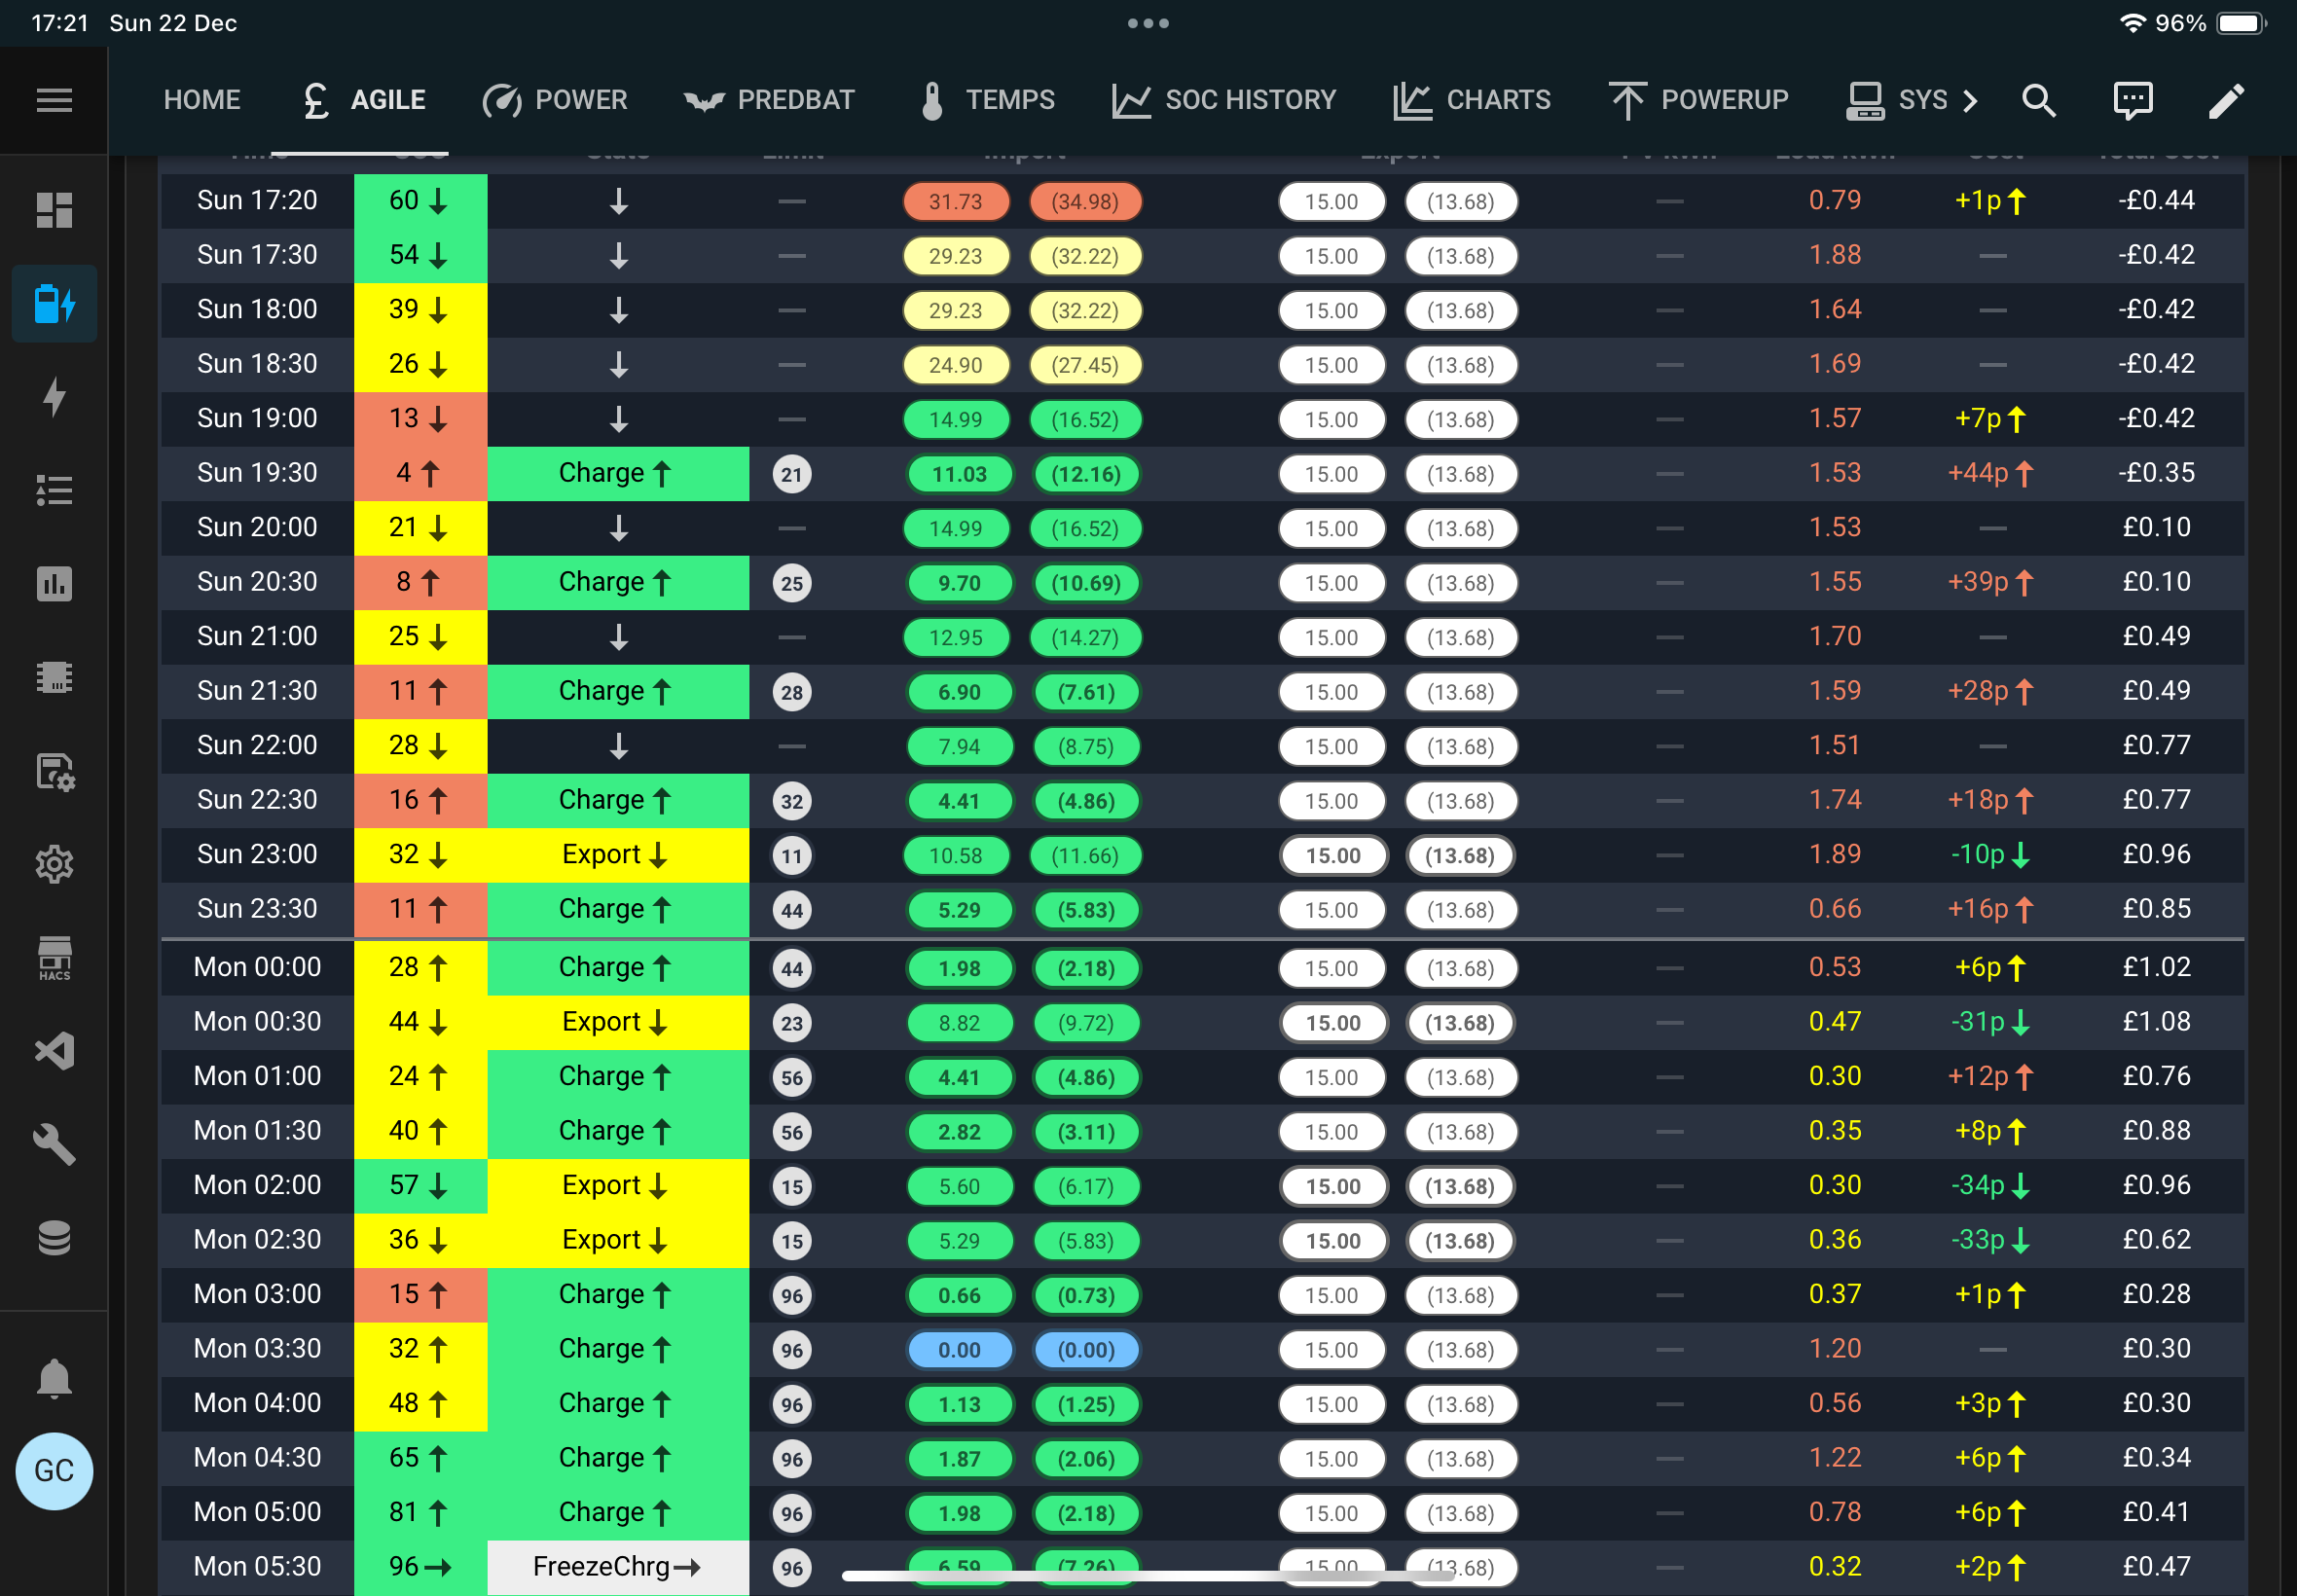Open the VS Code sidebar icon
This screenshot has width=2297, height=1596.
coord(54,1051)
